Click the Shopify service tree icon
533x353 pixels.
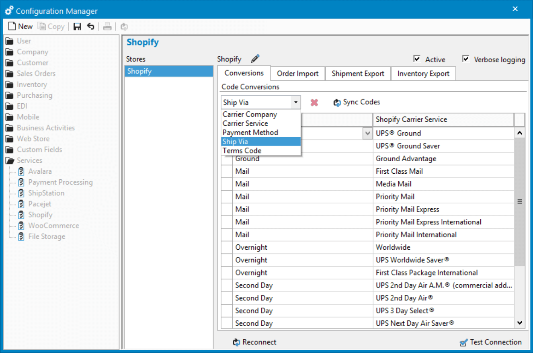pos(21,215)
